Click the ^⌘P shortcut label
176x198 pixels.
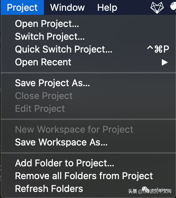(x=158, y=49)
